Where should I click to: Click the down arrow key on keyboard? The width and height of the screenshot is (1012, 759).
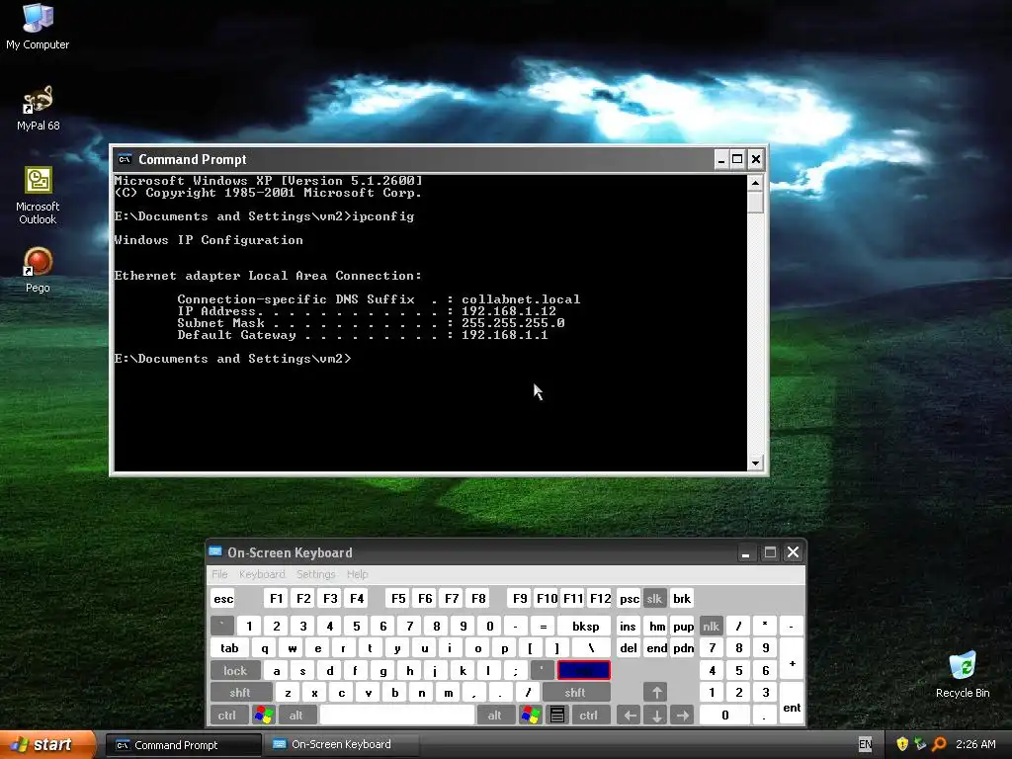pyautogui.click(x=656, y=716)
